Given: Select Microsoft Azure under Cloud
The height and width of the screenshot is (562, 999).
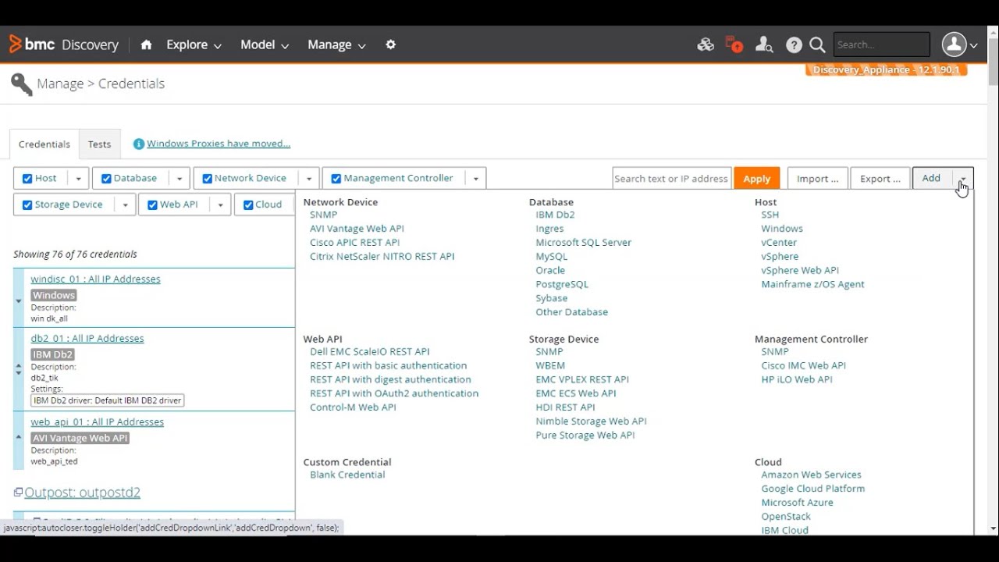Looking at the screenshot, I should [x=798, y=503].
